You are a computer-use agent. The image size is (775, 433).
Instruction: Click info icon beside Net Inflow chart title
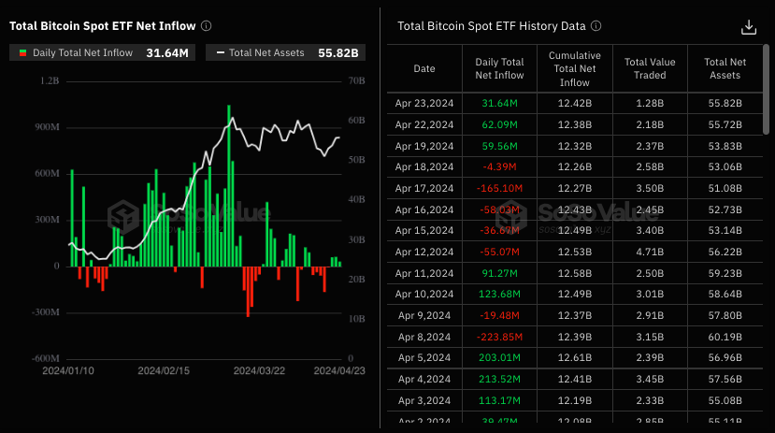[x=207, y=26]
